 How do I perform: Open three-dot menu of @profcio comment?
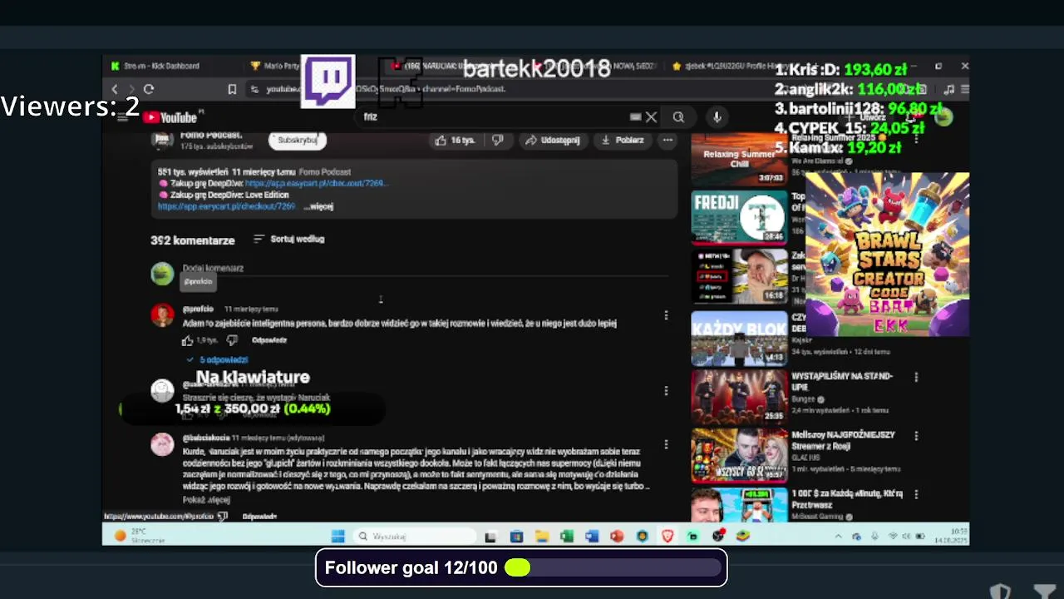[x=665, y=315]
